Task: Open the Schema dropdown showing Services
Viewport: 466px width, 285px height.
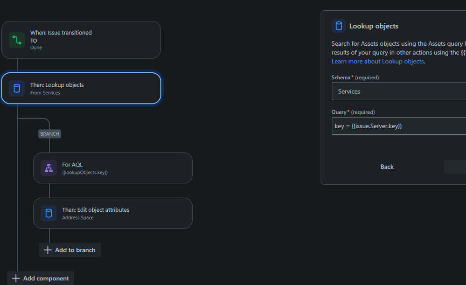Action: point(399,91)
